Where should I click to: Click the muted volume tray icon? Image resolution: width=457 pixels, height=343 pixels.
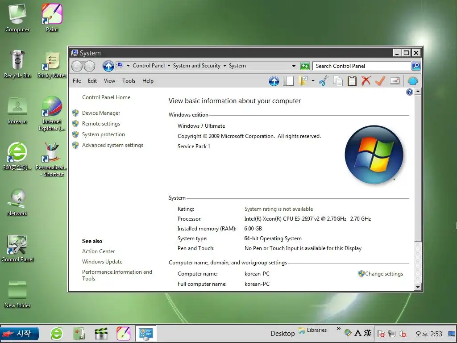click(403, 333)
